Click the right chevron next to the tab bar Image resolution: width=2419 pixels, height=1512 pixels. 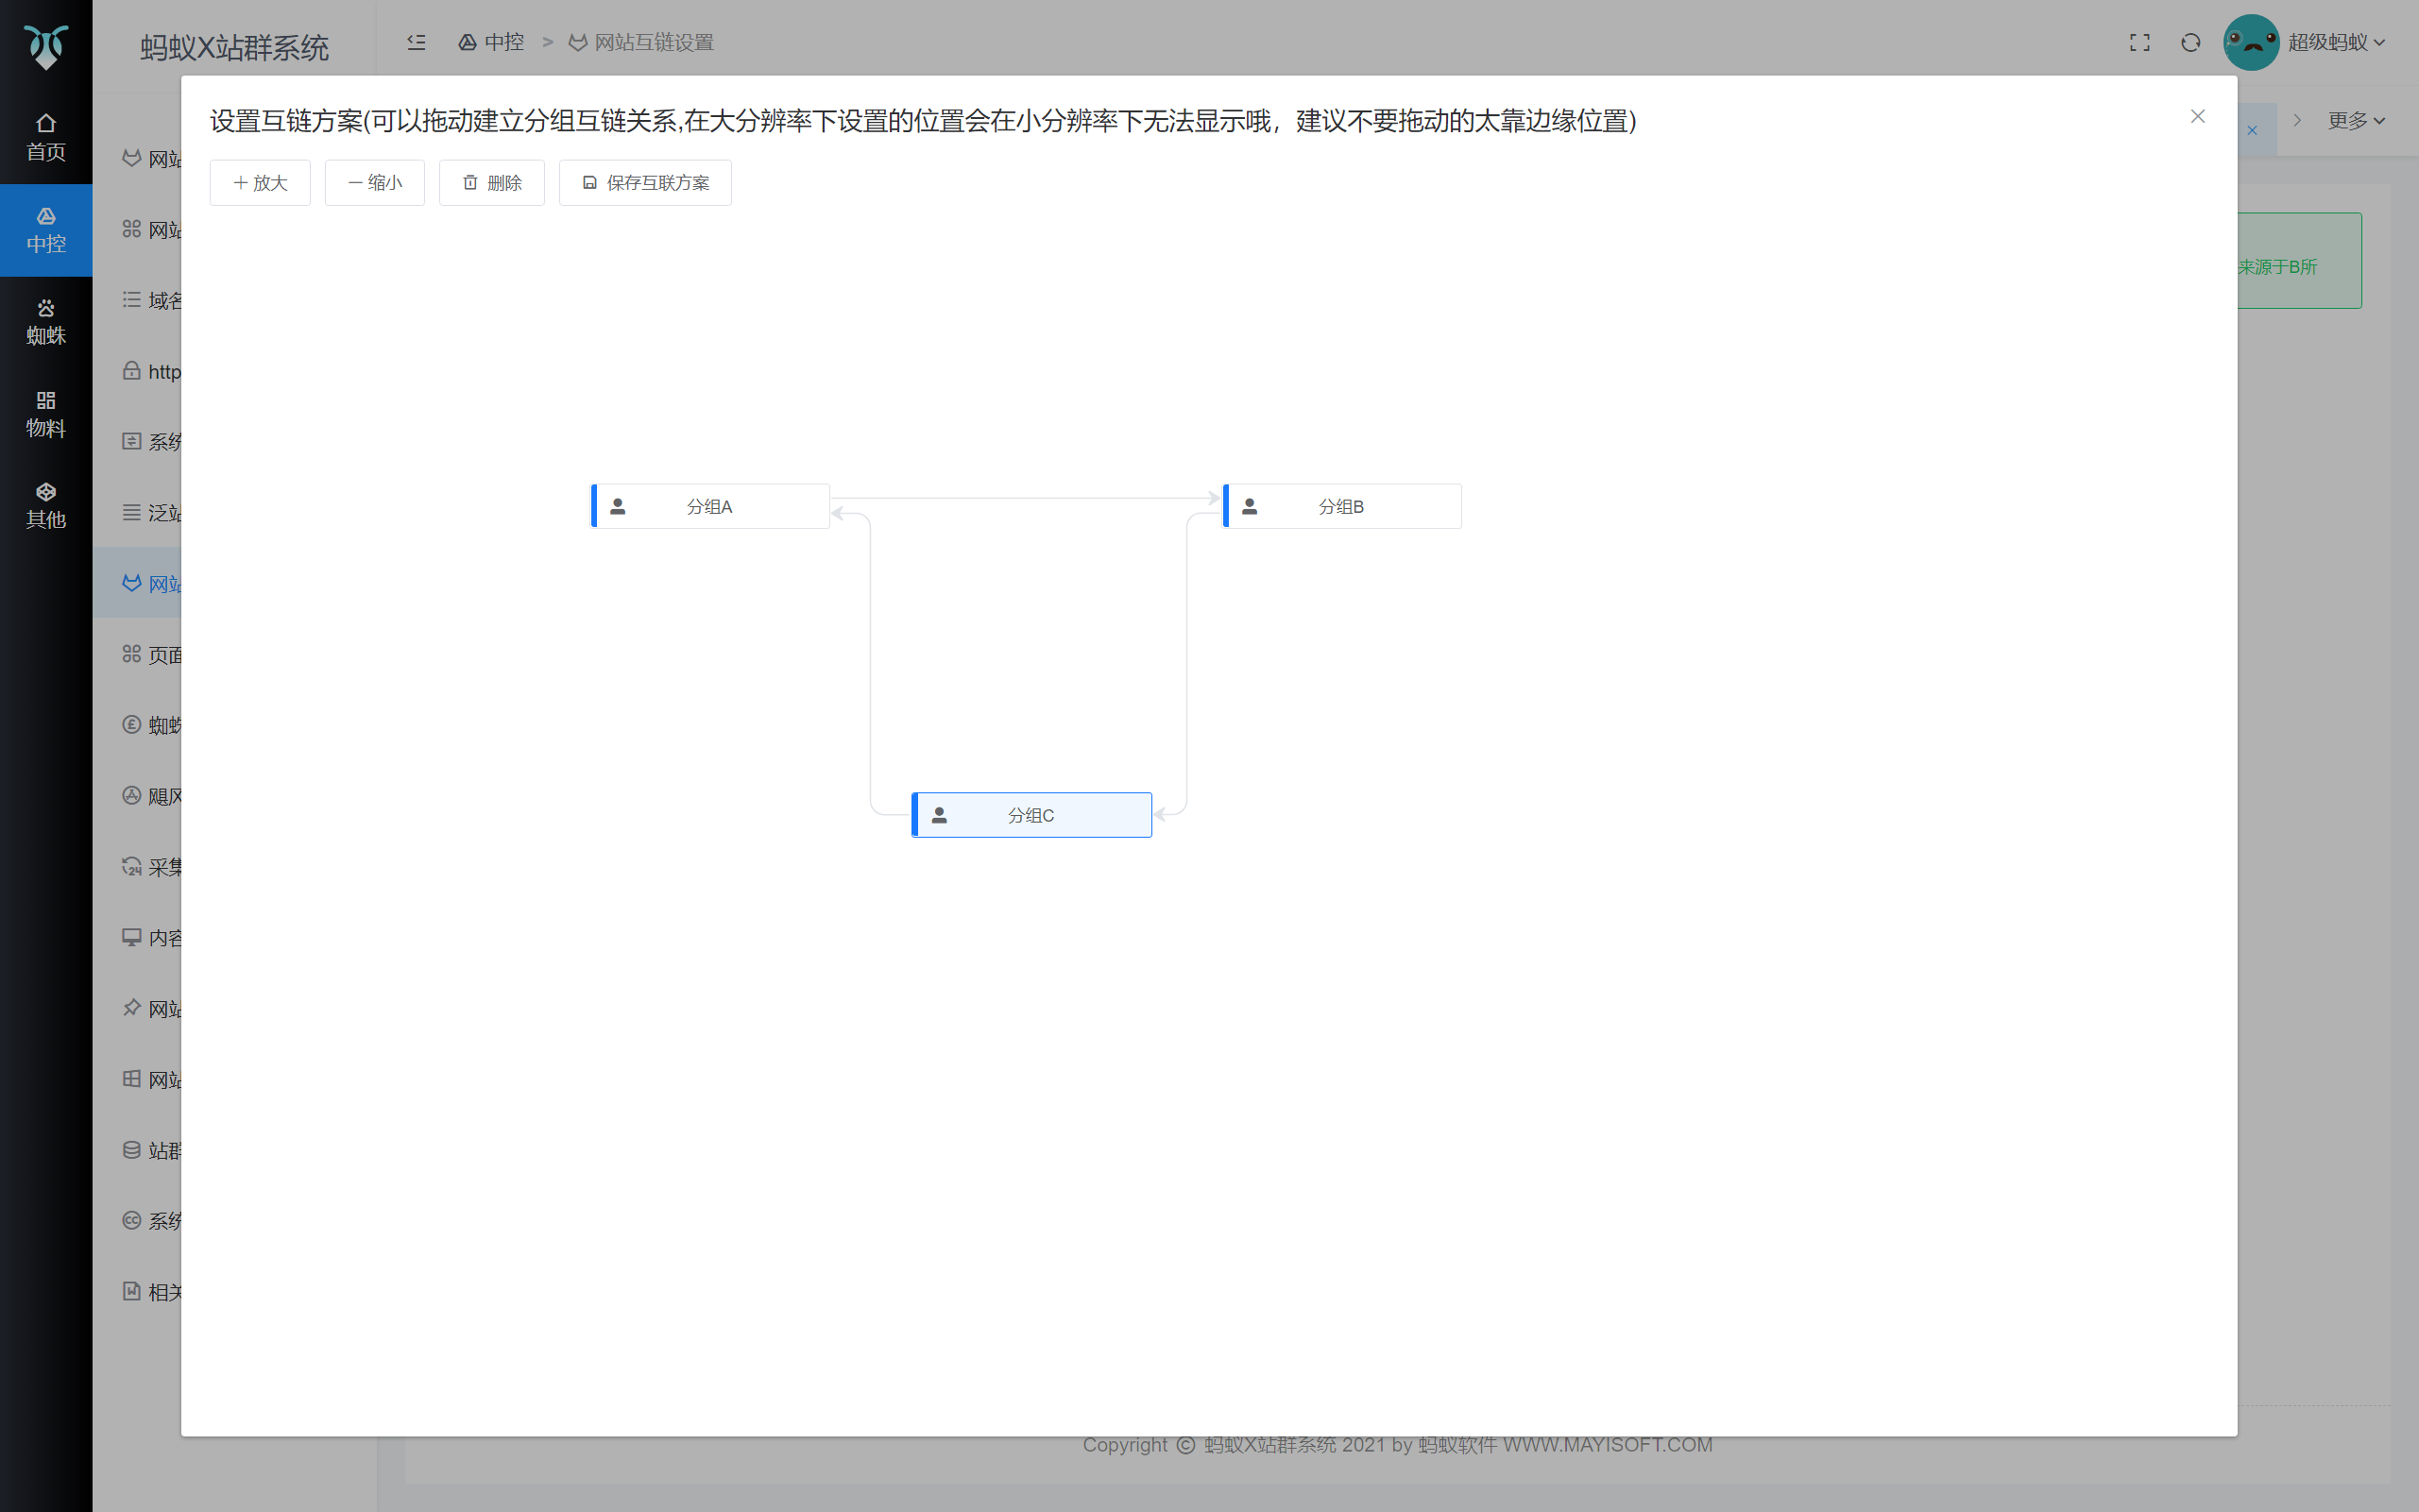(2297, 120)
